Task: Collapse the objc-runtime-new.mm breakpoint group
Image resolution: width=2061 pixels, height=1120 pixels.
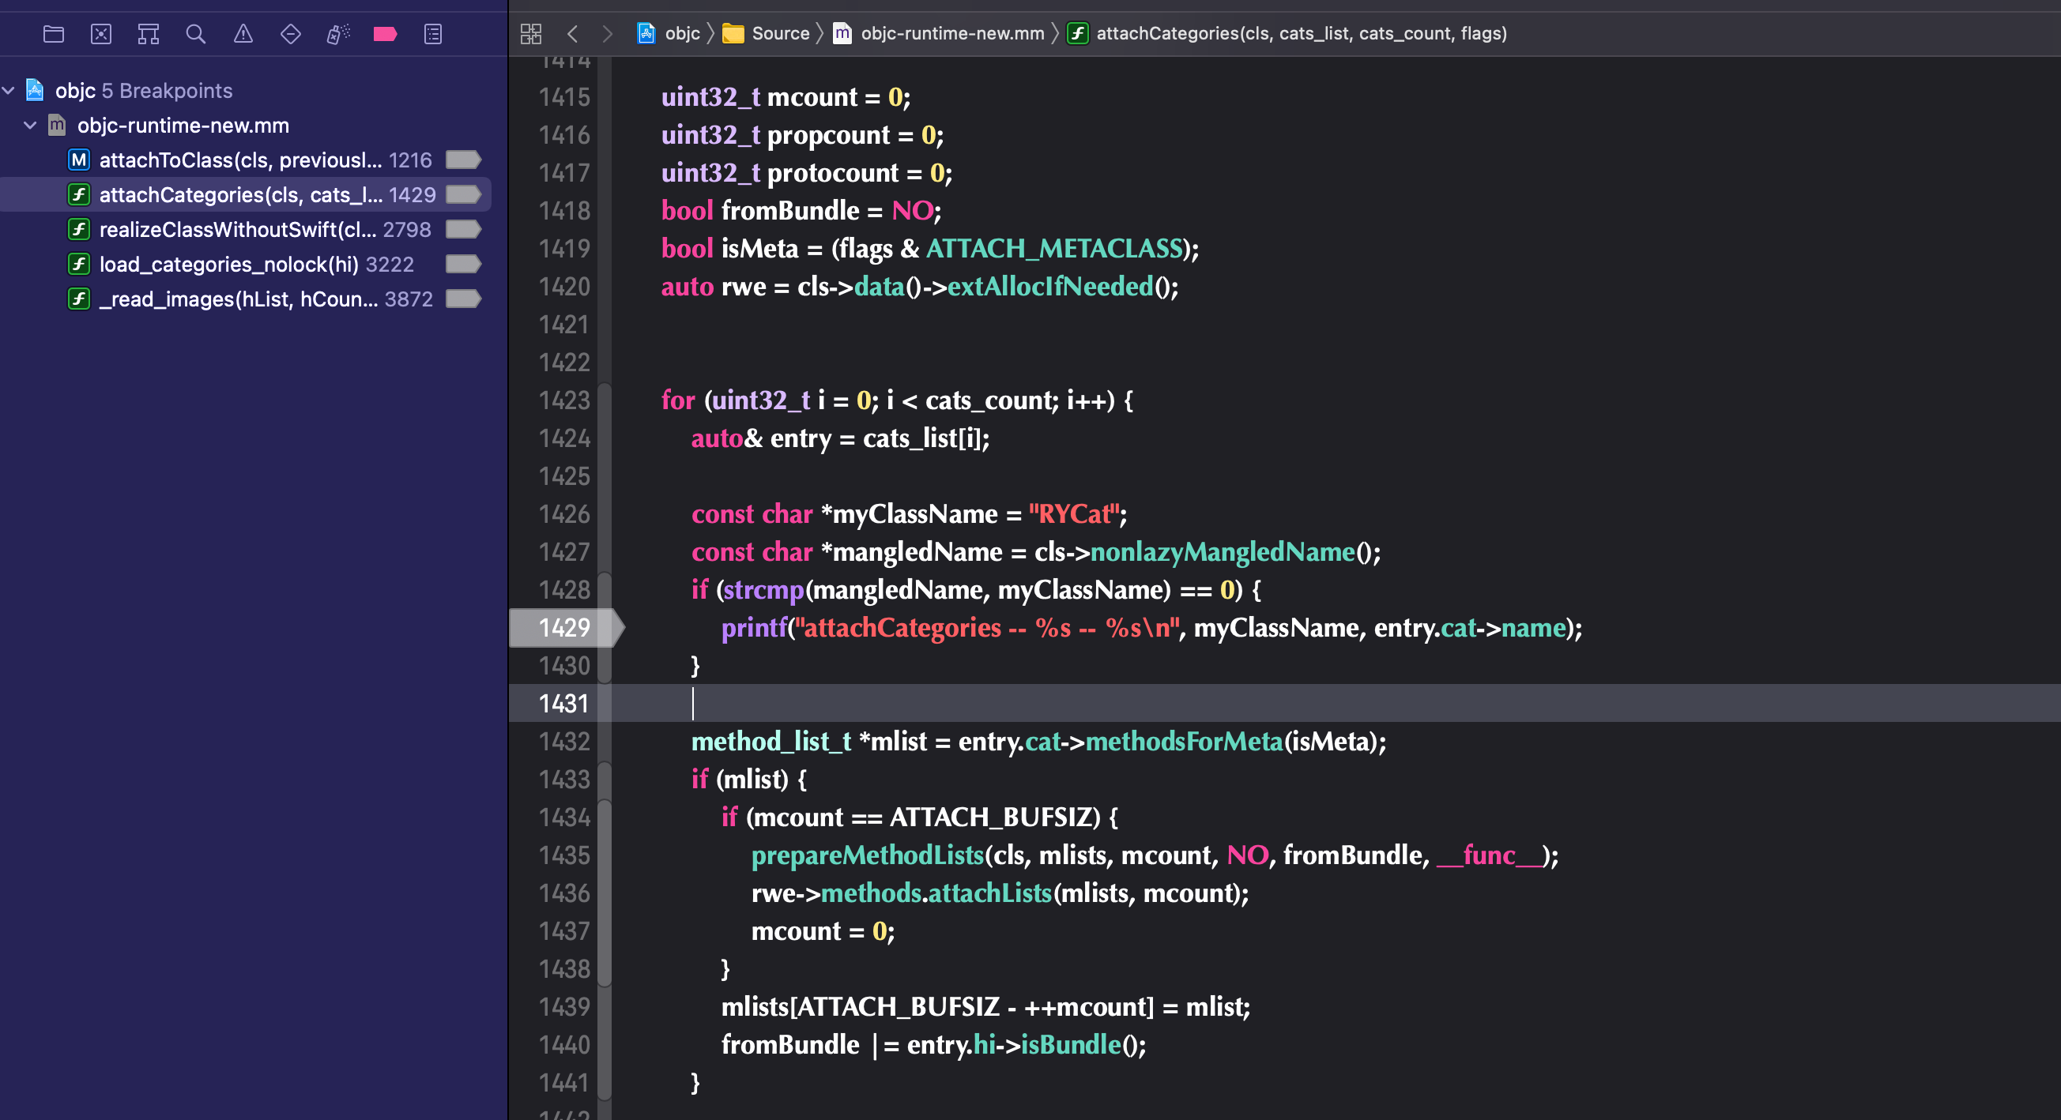Action: click(x=30, y=125)
